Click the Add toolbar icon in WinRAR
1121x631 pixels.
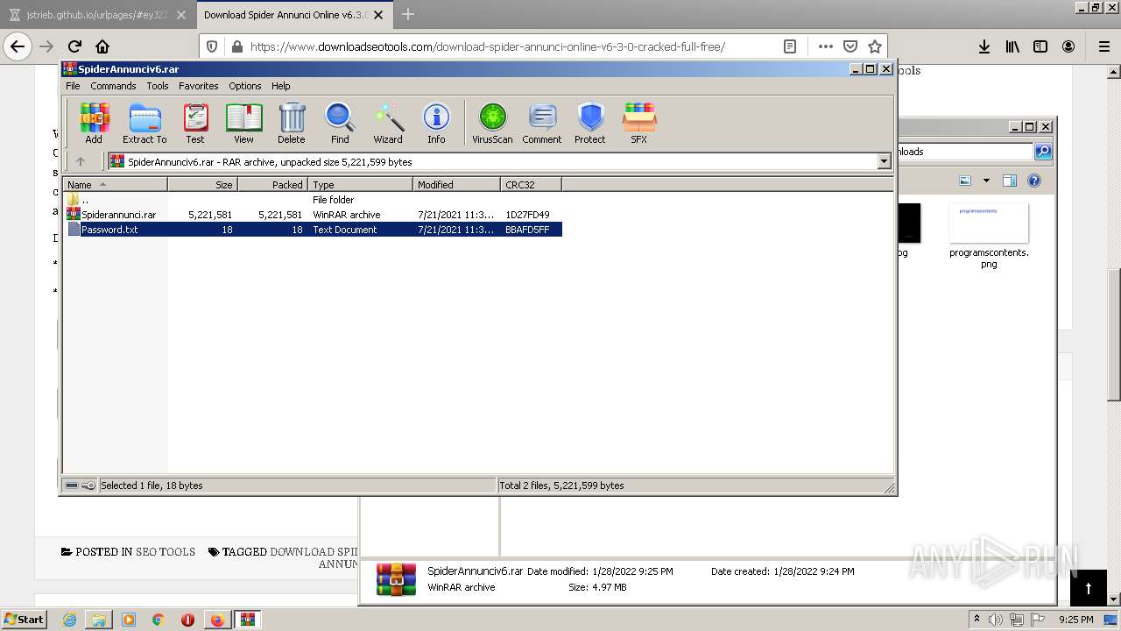pyautogui.click(x=94, y=123)
